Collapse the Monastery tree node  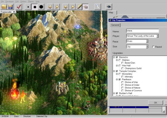point(117,74)
